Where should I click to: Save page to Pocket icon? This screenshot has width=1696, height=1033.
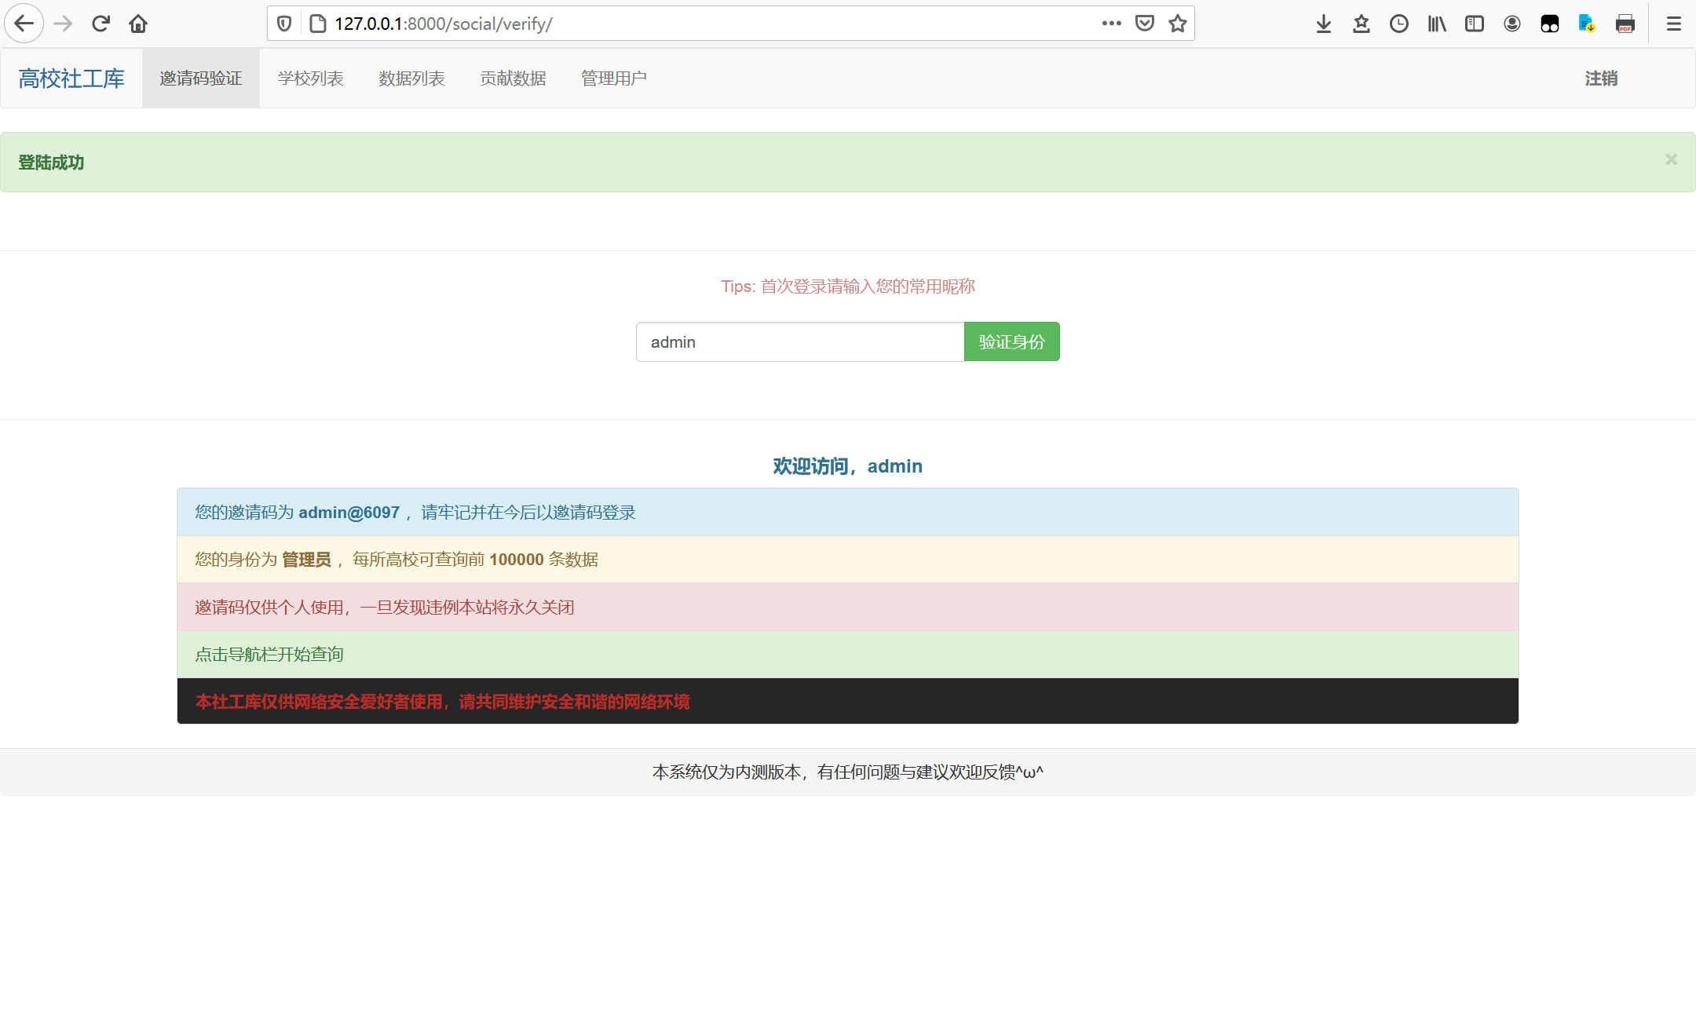click(x=1145, y=24)
